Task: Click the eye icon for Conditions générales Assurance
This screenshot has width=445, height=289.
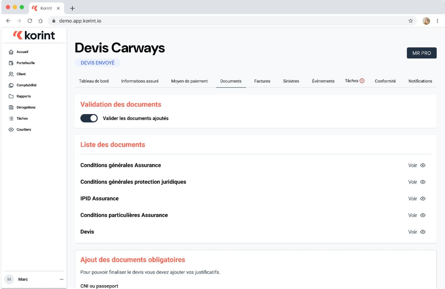Action: [423, 165]
